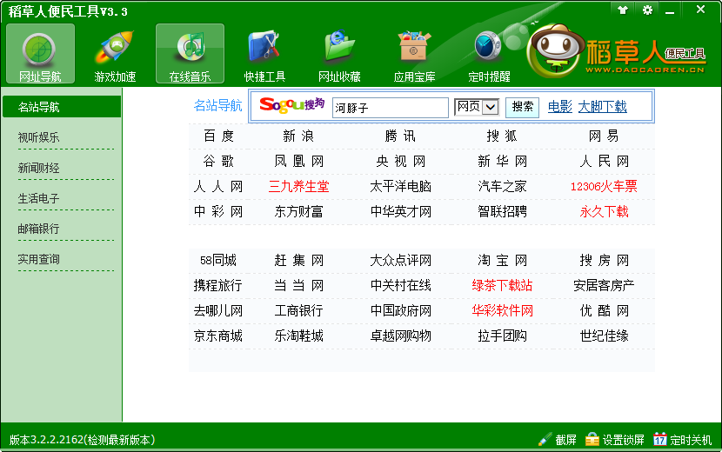Select 名站导航 sidebar item
Viewport: 722px width, 452px height.
click(x=62, y=107)
